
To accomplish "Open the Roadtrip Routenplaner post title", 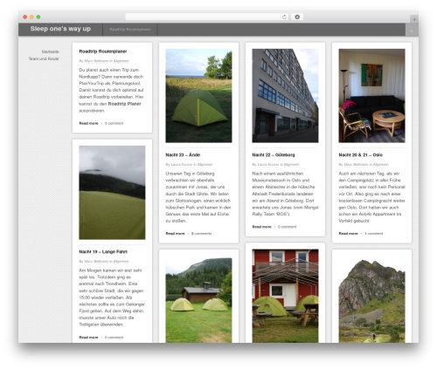I will point(103,51).
